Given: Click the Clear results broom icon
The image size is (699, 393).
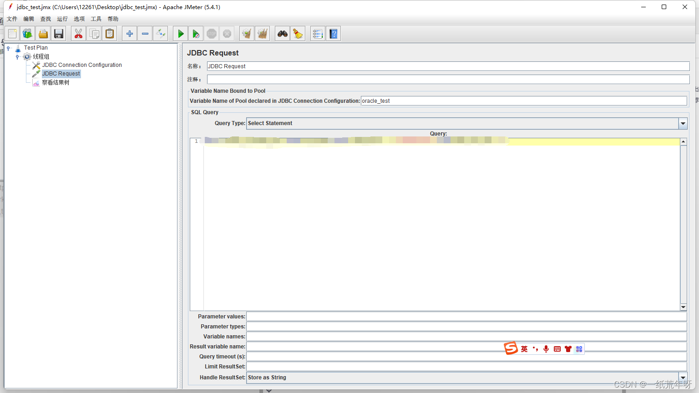Looking at the screenshot, I should click(247, 34).
